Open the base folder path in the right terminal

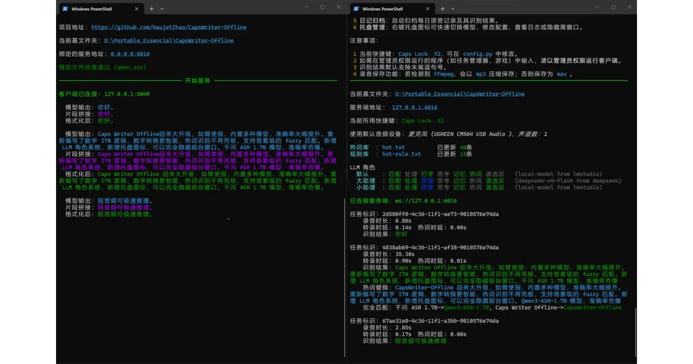point(460,94)
